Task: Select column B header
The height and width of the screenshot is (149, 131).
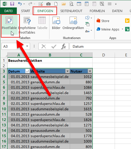Action: pos(50,55)
